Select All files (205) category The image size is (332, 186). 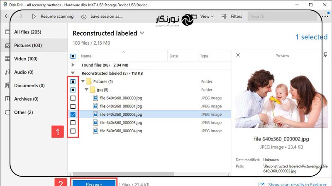click(x=28, y=32)
